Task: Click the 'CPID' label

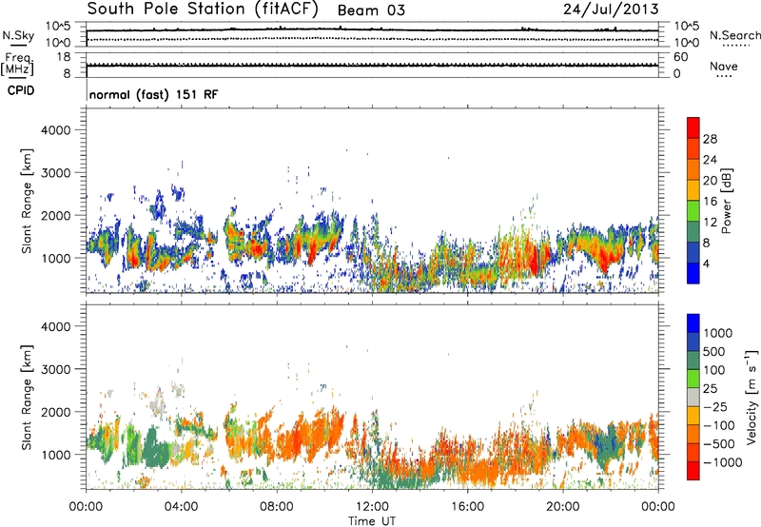Action: click(x=20, y=90)
